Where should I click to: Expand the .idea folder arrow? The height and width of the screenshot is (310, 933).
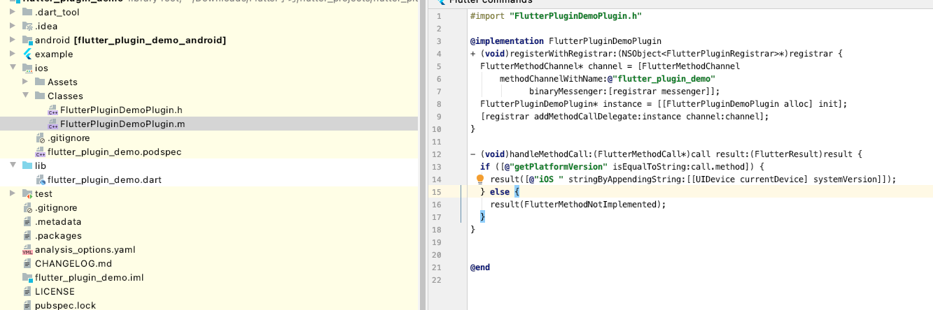[13, 26]
